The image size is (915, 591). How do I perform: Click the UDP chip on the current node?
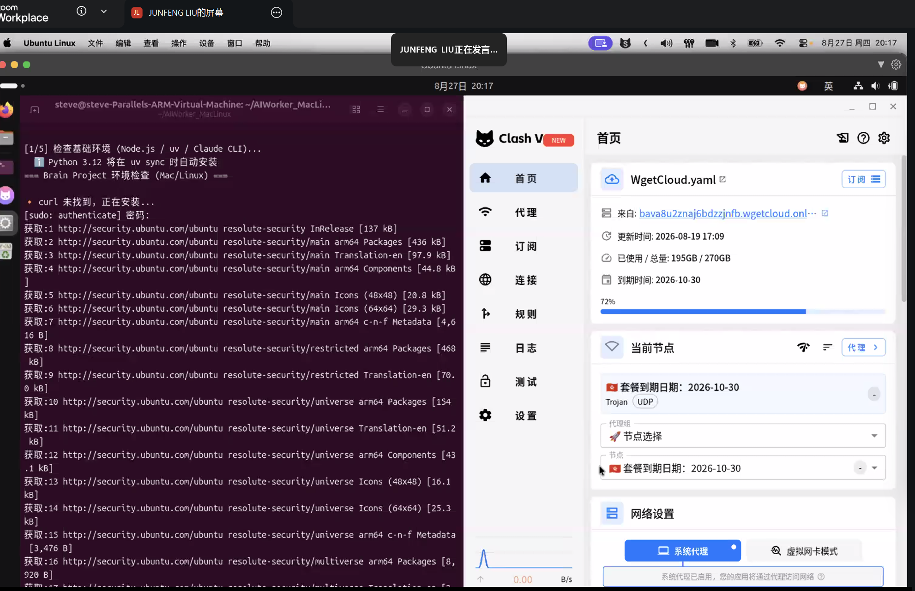645,402
